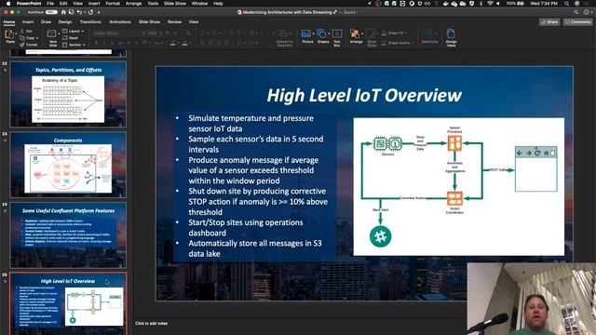Open the Arrange dropdown arrow
Screen dimensions: 596x335
[361, 34]
